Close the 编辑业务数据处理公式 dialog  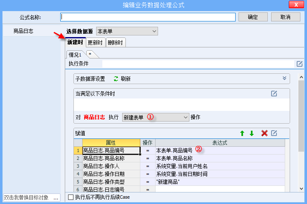click(296, 5)
